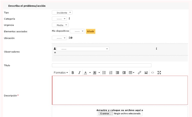Image resolution: width=192 pixels, height=117 pixels.
Task: Insert a numbered list
Action: click(x=111, y=72)
